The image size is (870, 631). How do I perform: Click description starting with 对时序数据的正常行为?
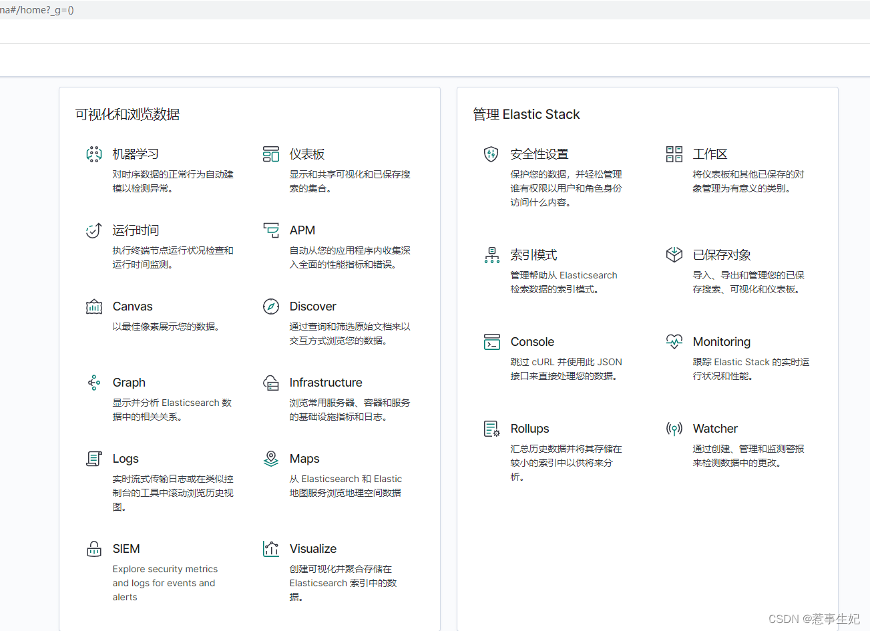pos(173,181)
